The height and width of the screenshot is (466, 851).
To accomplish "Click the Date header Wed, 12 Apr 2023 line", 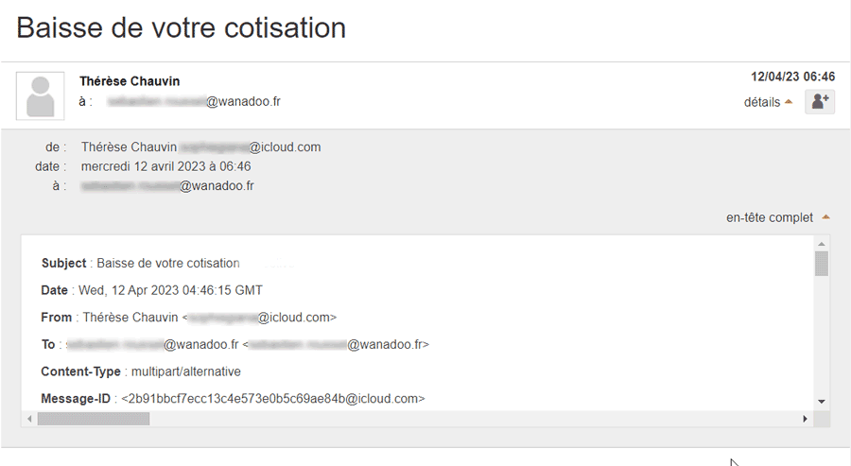I will [x=152, y=290].
